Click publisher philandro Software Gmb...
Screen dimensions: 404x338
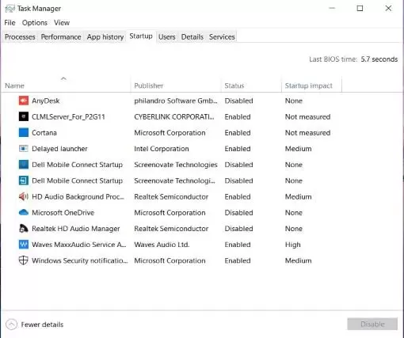(176, 101)
